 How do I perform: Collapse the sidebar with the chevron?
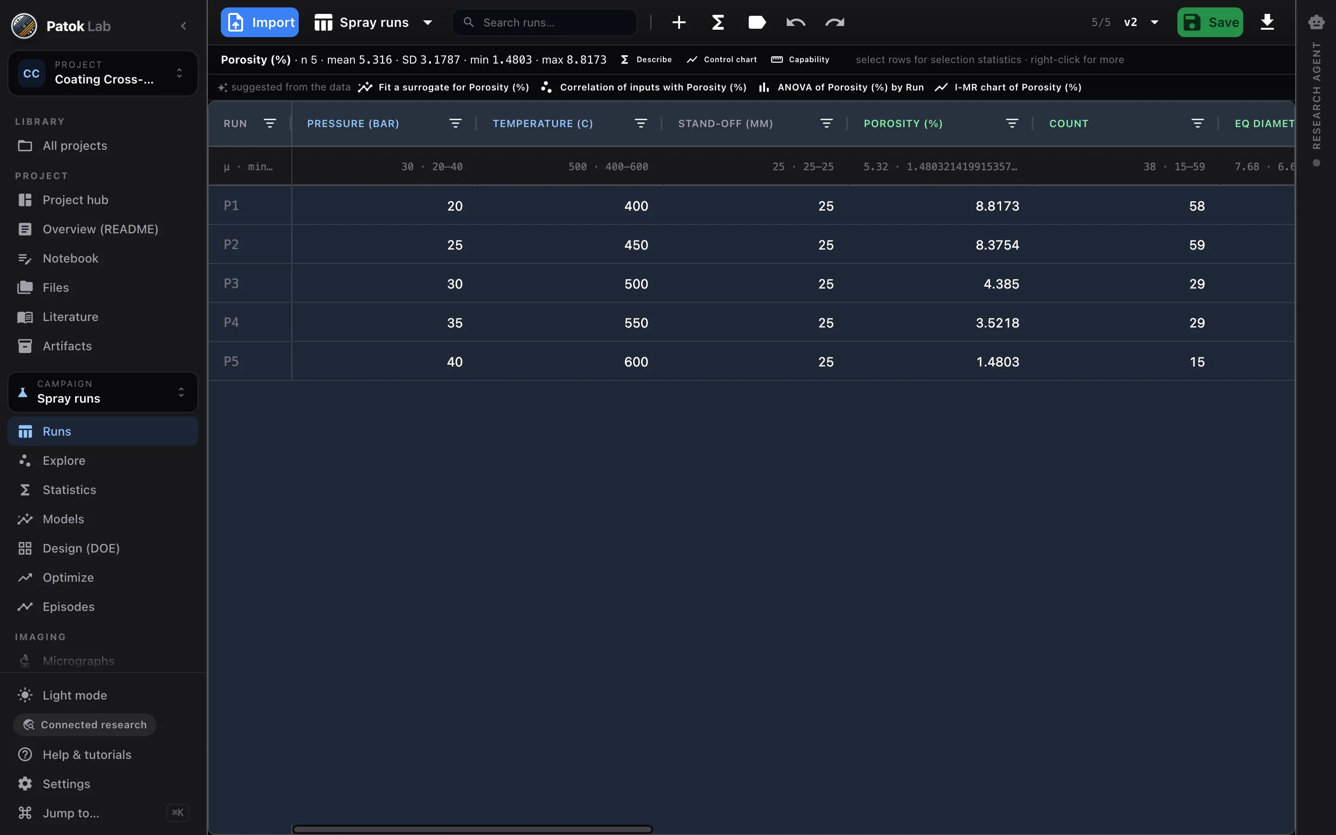[184, 26]
